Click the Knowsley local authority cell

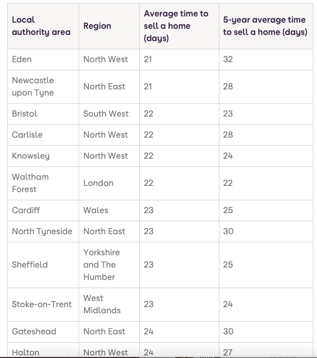(x=43, y=156)
